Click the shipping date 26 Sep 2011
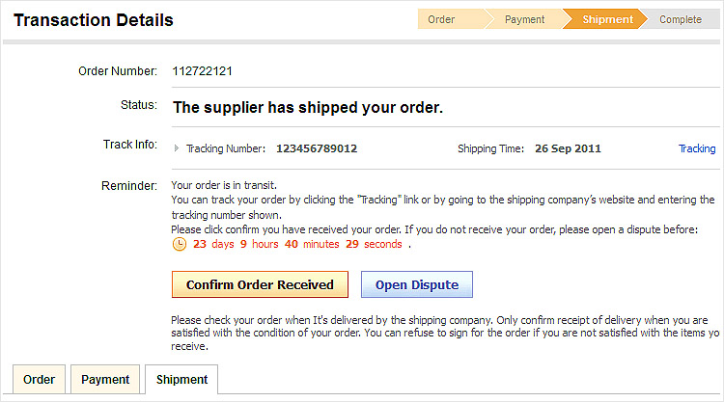The height and width of the screenshot is (402, 724). (568, 148)
